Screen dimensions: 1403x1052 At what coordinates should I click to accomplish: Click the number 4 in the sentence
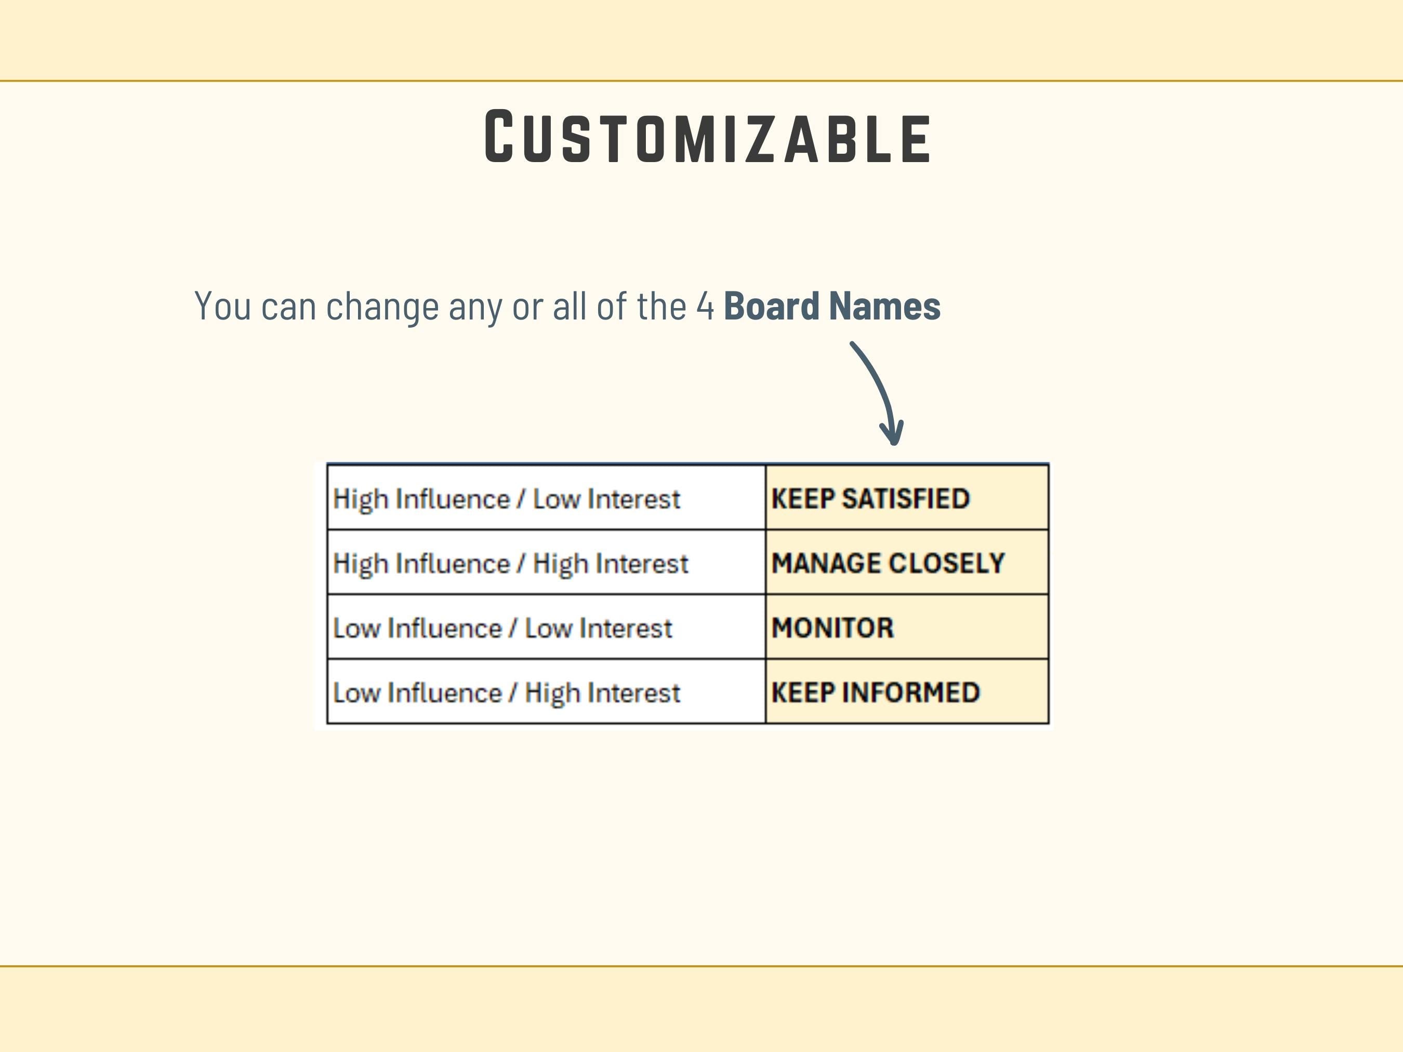click(x=705, y=307)
